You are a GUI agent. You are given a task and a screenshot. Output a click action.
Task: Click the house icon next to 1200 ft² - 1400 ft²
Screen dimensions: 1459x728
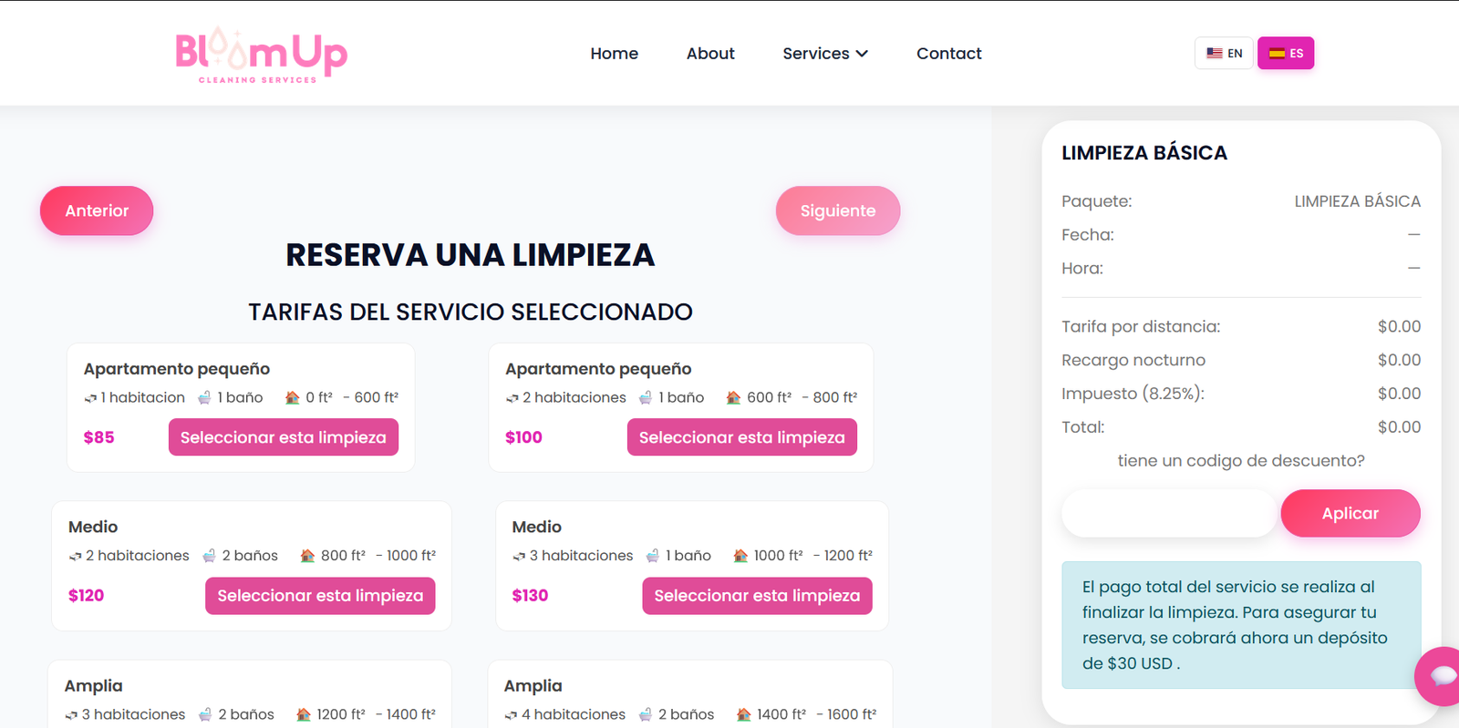pyautogui.click(x=304, y=714)
